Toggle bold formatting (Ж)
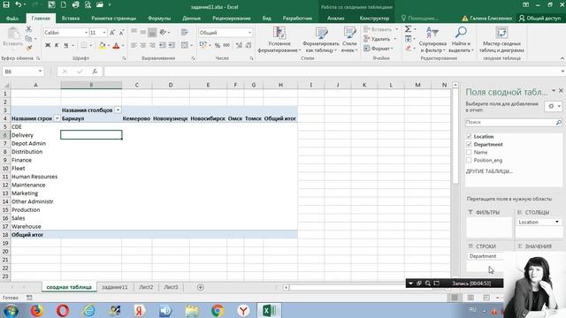 tap(48, 45)
